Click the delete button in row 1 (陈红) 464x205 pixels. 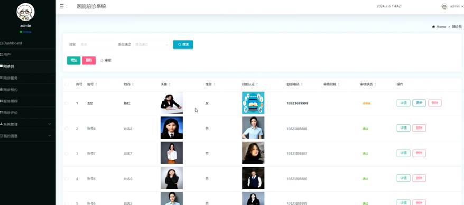click(435, 103)
